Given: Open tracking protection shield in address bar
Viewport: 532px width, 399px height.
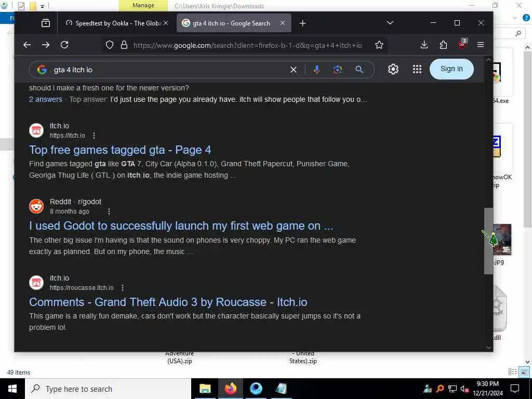Looking at the screenshot, I should pyautogui.click(x=109, y=45).
